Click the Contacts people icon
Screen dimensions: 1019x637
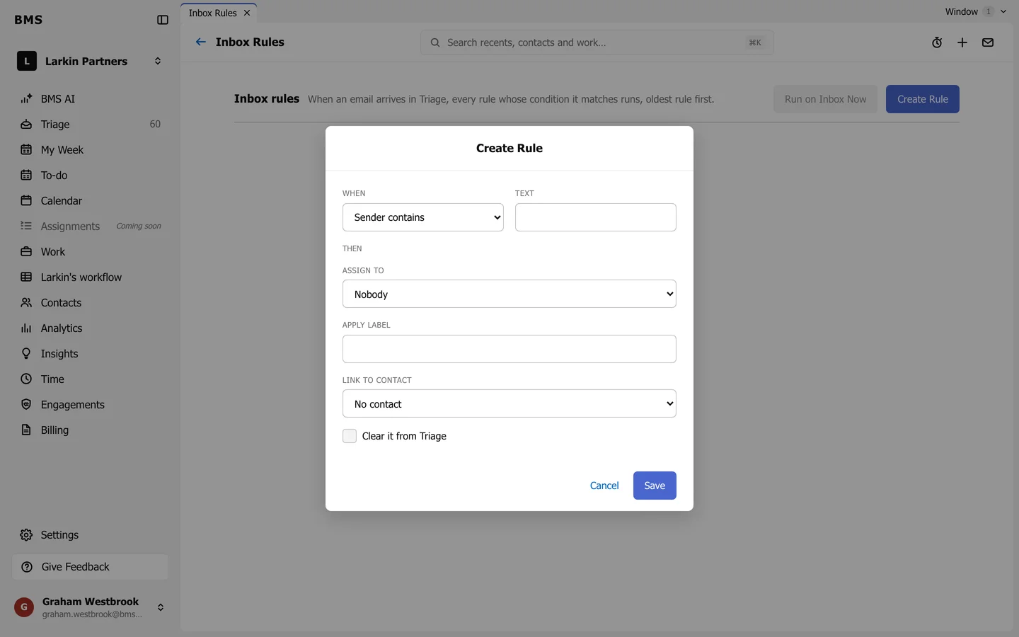[x=26, y=303]
